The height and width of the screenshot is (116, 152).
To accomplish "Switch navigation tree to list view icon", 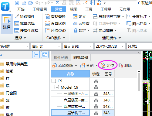I will [x=36, y=55].
